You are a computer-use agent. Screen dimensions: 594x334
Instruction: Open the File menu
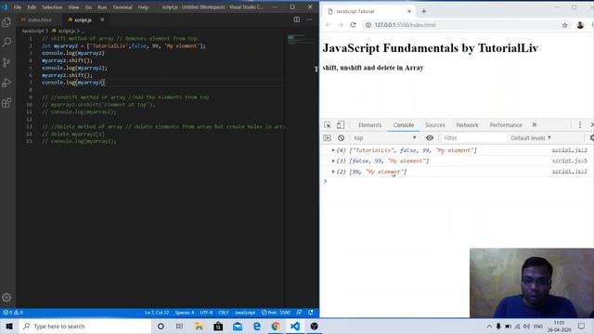coord(18,7)
